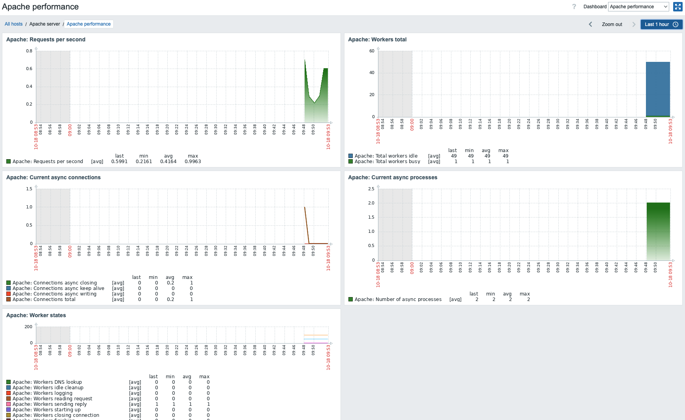Click Connections total brown swatch
The image size is (685, 420).
pyautogui.click(x=8, y=299)
